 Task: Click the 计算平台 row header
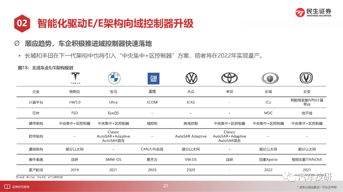click(x=36, y=103)
